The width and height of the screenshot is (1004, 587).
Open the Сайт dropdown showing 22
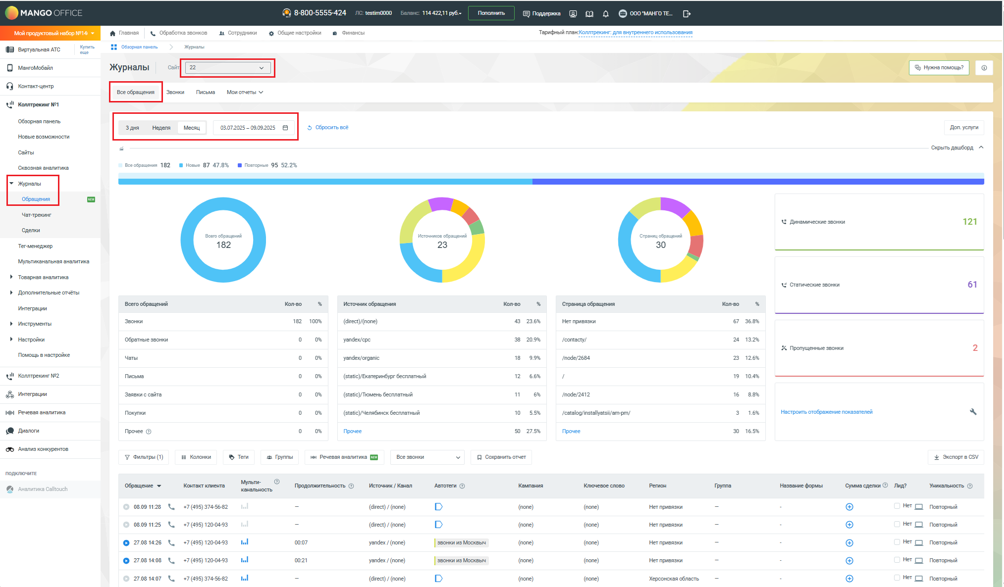coord(228,68)
